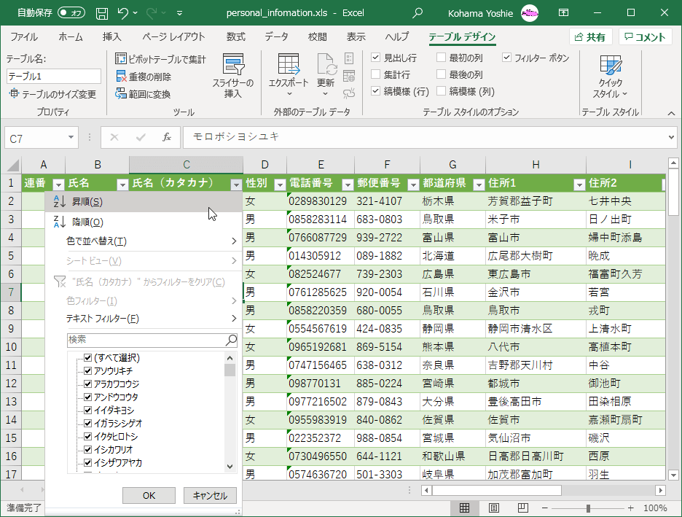The height and width of the screenshot is (517, 682).
Task: Check Total Row (集計行) checkbox
Action: click(x=376, y=74)
